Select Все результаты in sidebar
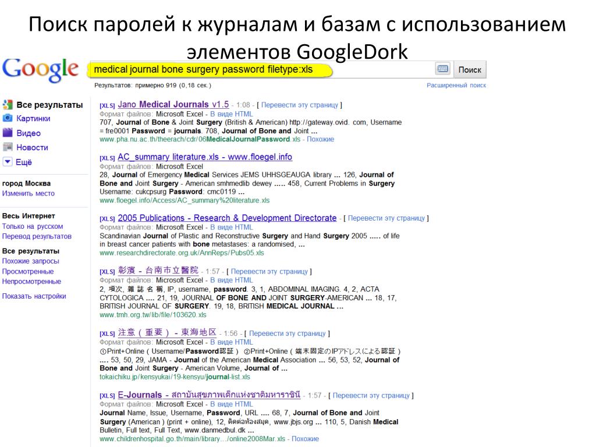This screenshot has width=596, height=447. [x=49, y=105]
